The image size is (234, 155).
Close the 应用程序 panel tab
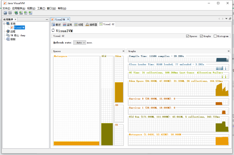tap(16, 19)
